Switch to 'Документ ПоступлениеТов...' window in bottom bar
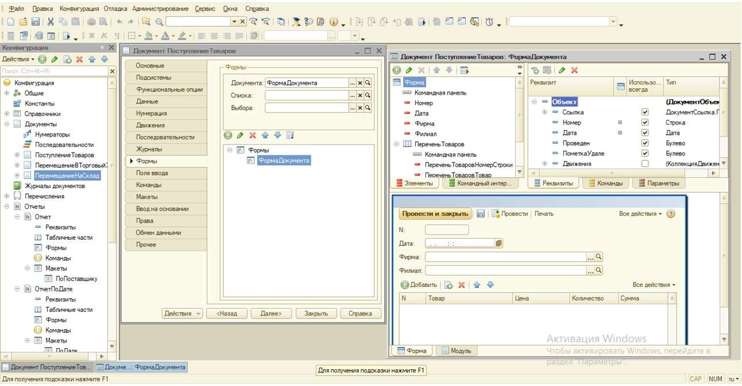The height and width of the screenshot is (386, 742). tap(47, 367)
